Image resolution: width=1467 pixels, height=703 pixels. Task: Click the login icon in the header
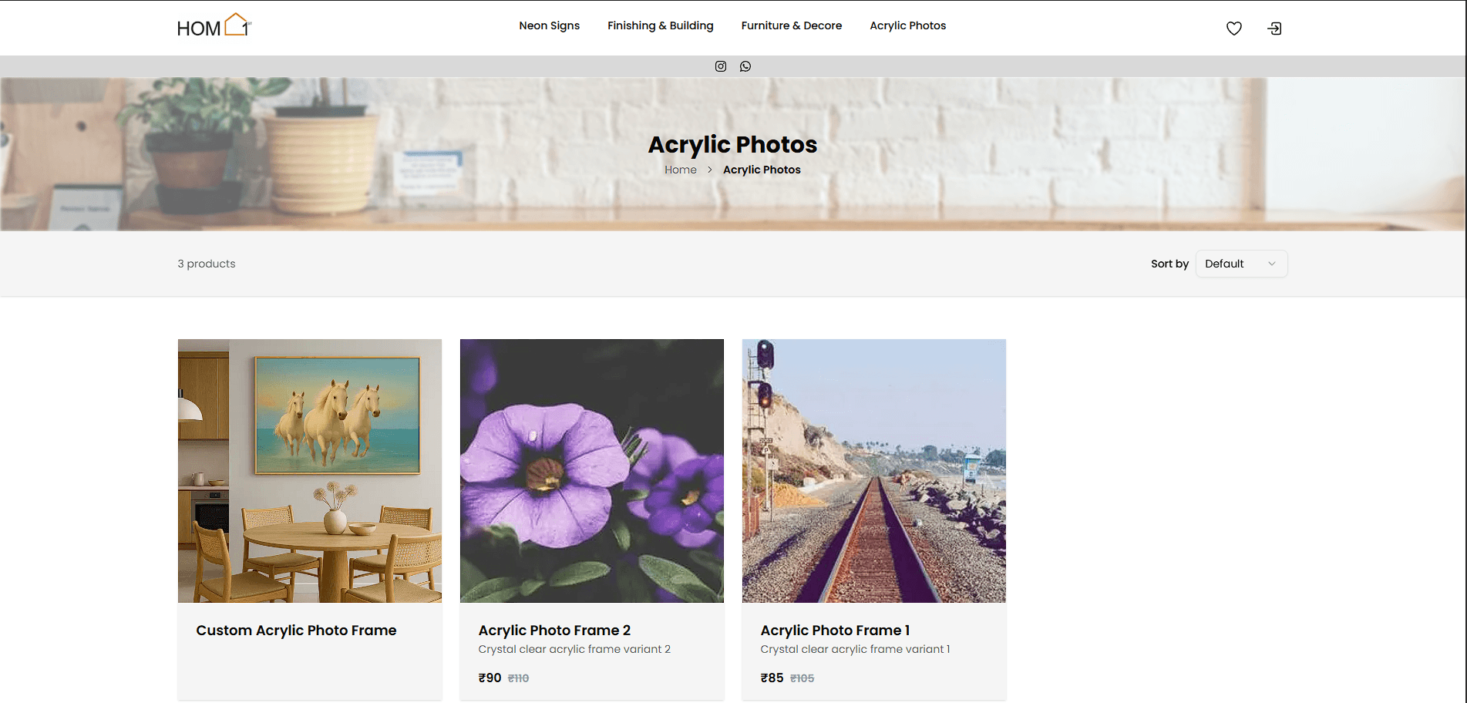coord(1274,28)
